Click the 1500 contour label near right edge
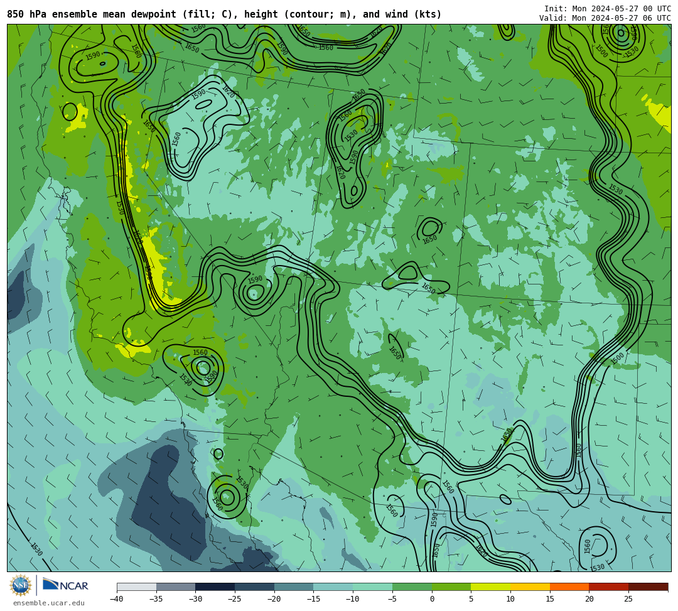 pyautogui.click(x=617, y=358)
